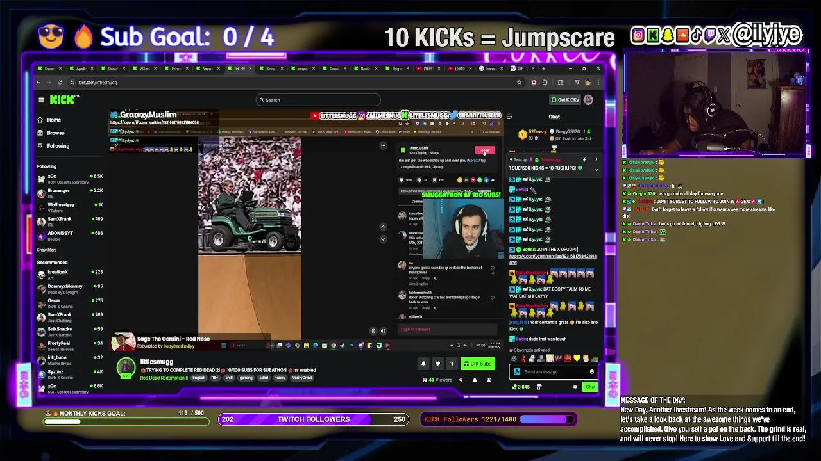The height and width of the screenshot is (461, 821).
Task: Click the browser address bar kick.com/littlesmugg
Action: pyautogui.click(x=292, y=82)
